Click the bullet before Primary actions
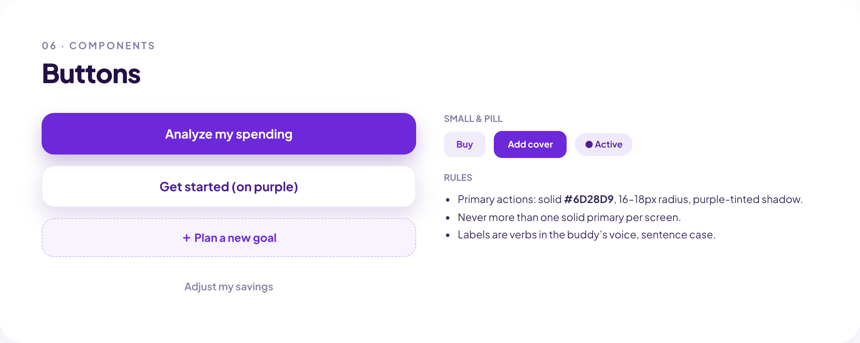The height and width of the screenshot is (343, 860). (x=448, y=200)
